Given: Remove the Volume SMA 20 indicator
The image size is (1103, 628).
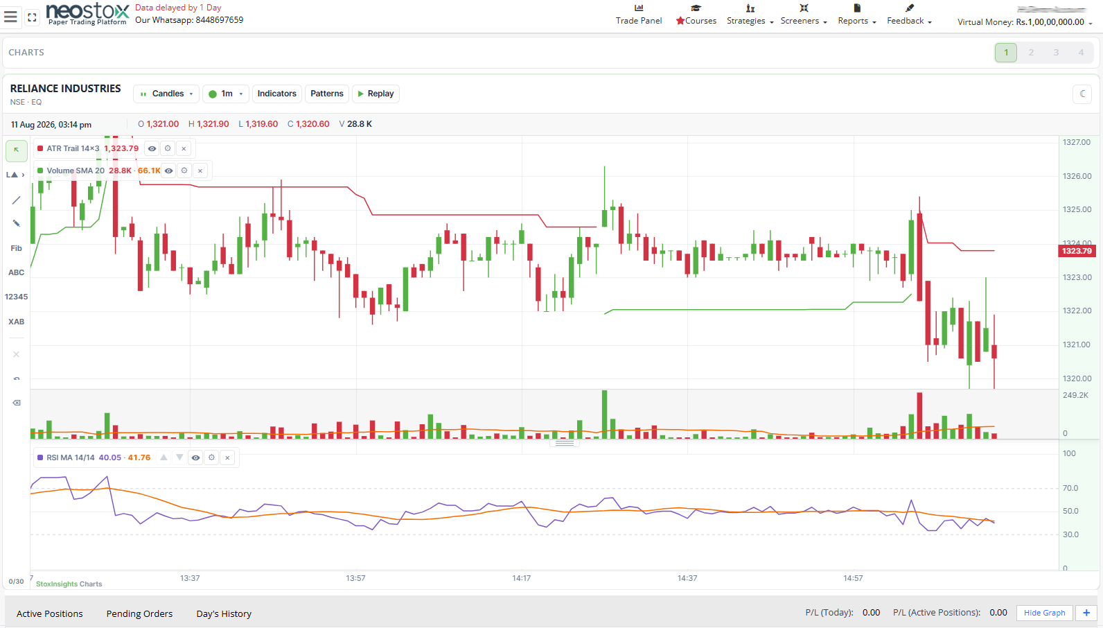Looking at the screenshot, I should [200, 171].
